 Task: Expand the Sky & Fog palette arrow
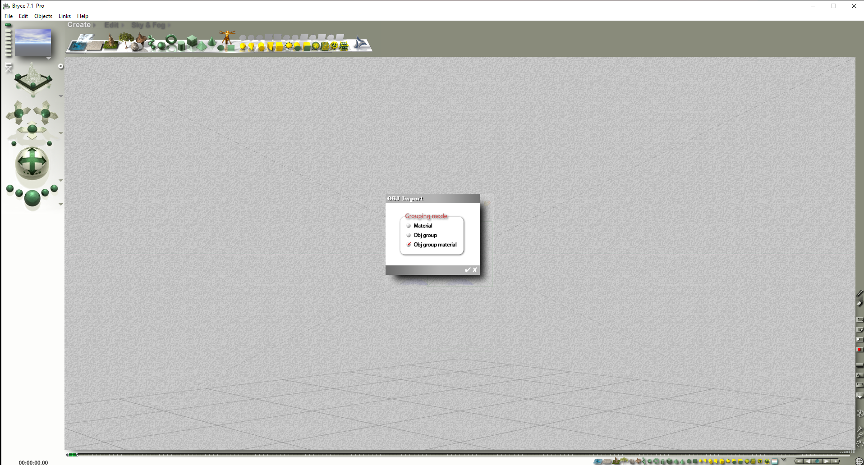169,25
